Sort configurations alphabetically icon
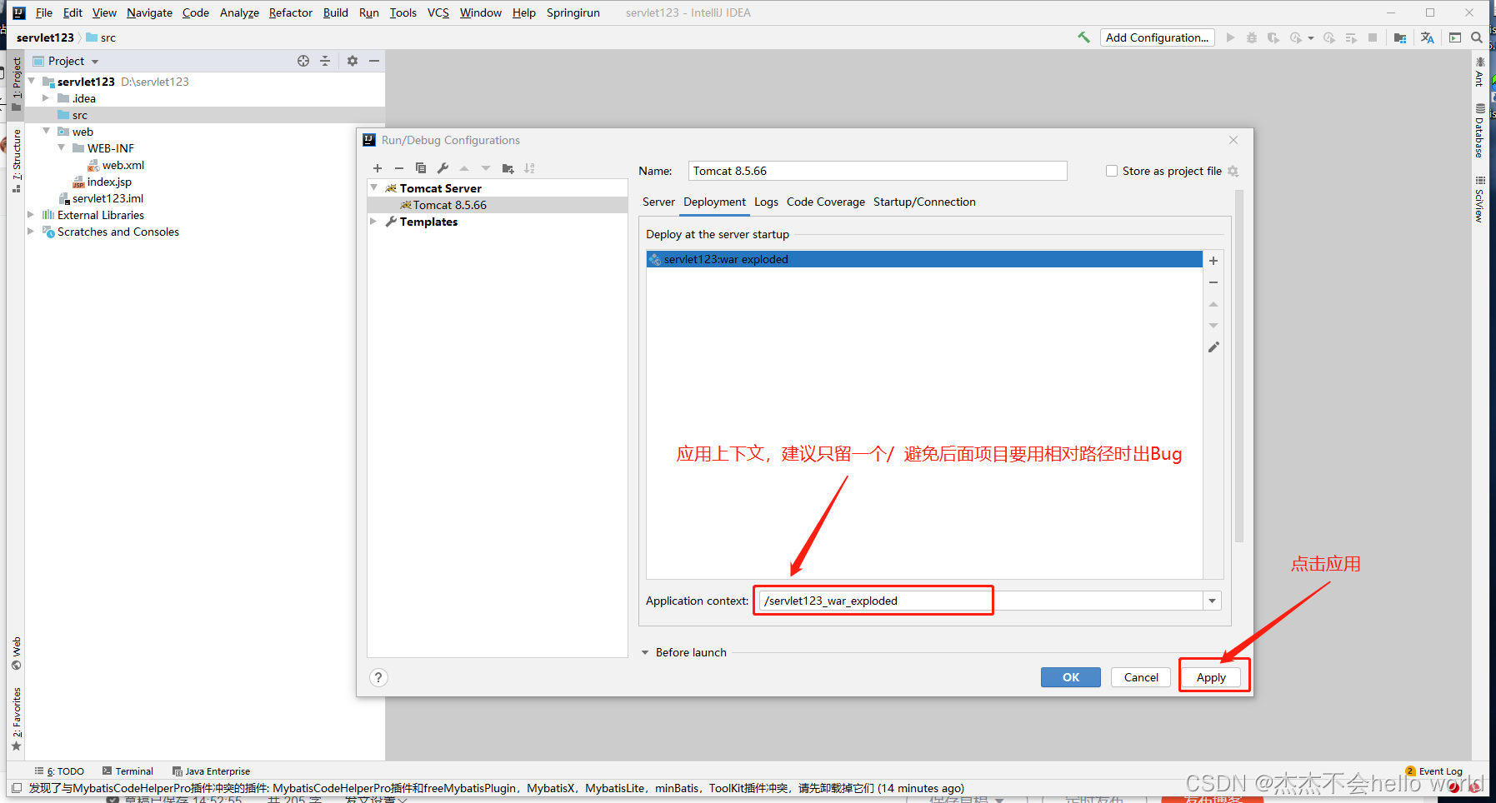The width and height of the screenshot is (1496, 803). click(x=529, y=168)
